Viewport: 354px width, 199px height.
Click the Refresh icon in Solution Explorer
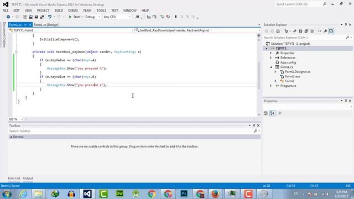click(x=300, y=31)
